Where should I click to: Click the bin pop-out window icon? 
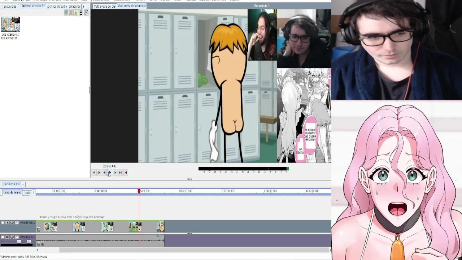[x=86, y=13]
